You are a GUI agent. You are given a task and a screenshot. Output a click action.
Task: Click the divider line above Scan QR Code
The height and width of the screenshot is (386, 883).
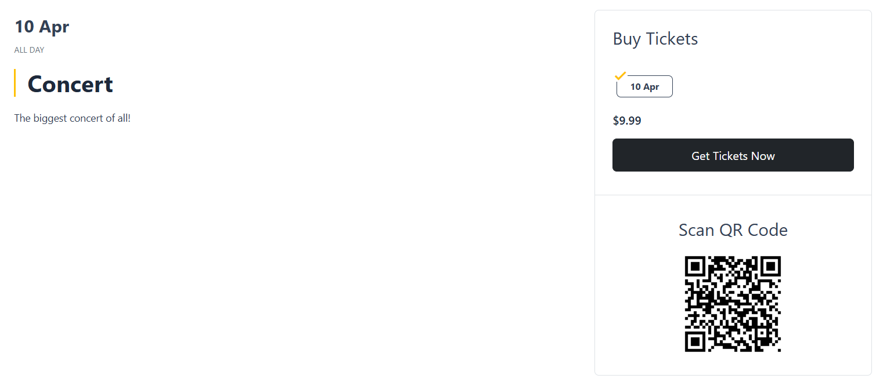[733, 195]
